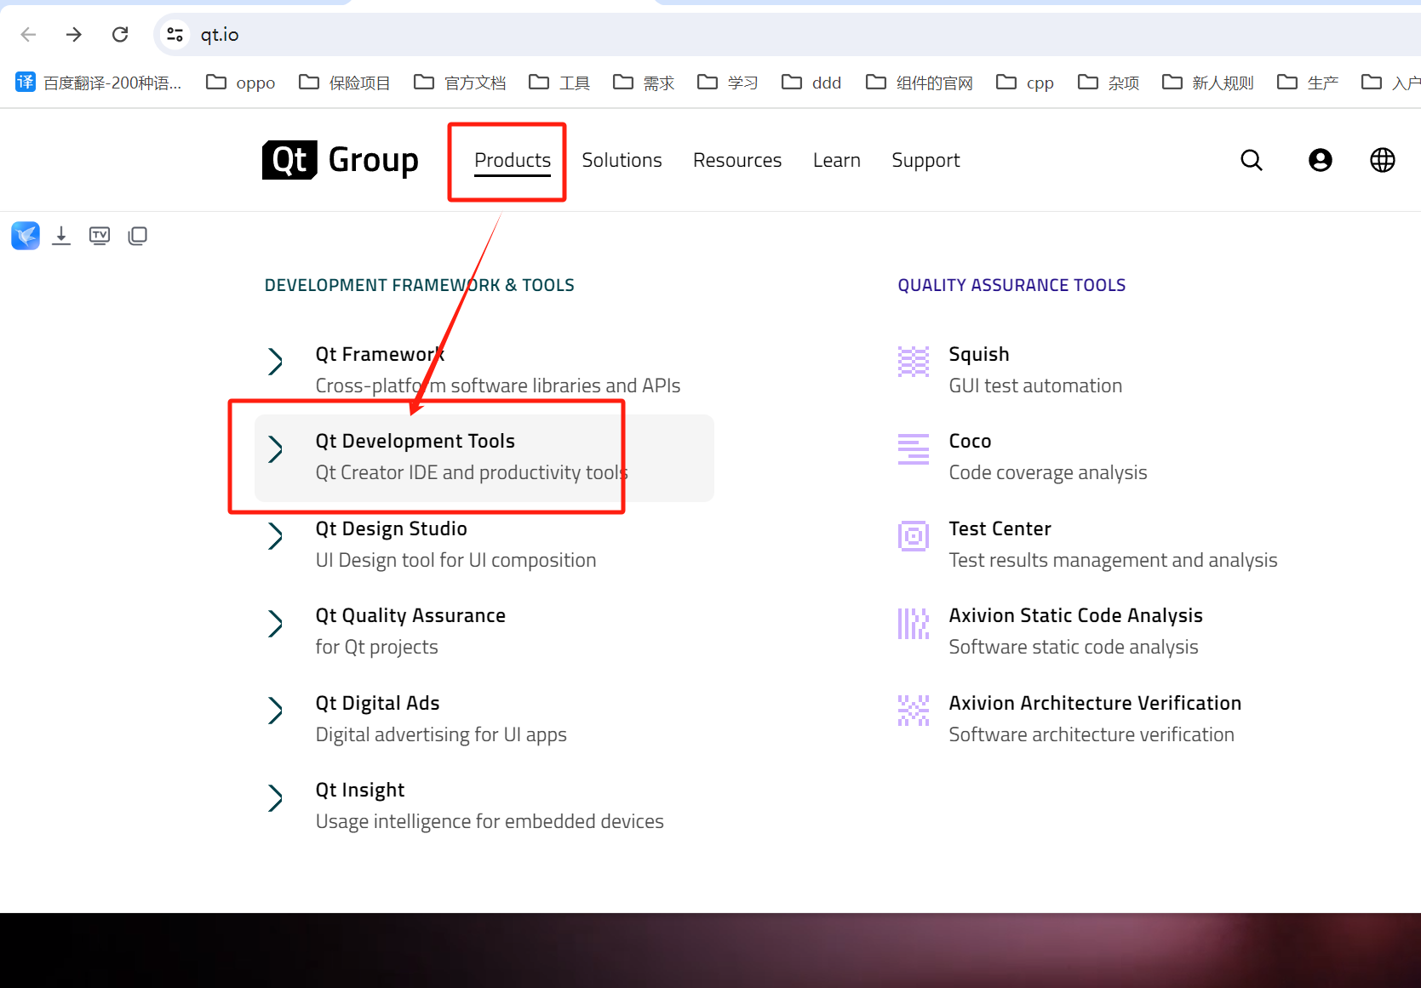Viewport: 1421px width, 988px height.
Task: Open Axivion Architecture Verification
Action: [1096, 703]
